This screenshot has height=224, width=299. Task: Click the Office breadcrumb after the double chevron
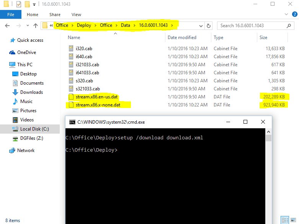point(62,25)
